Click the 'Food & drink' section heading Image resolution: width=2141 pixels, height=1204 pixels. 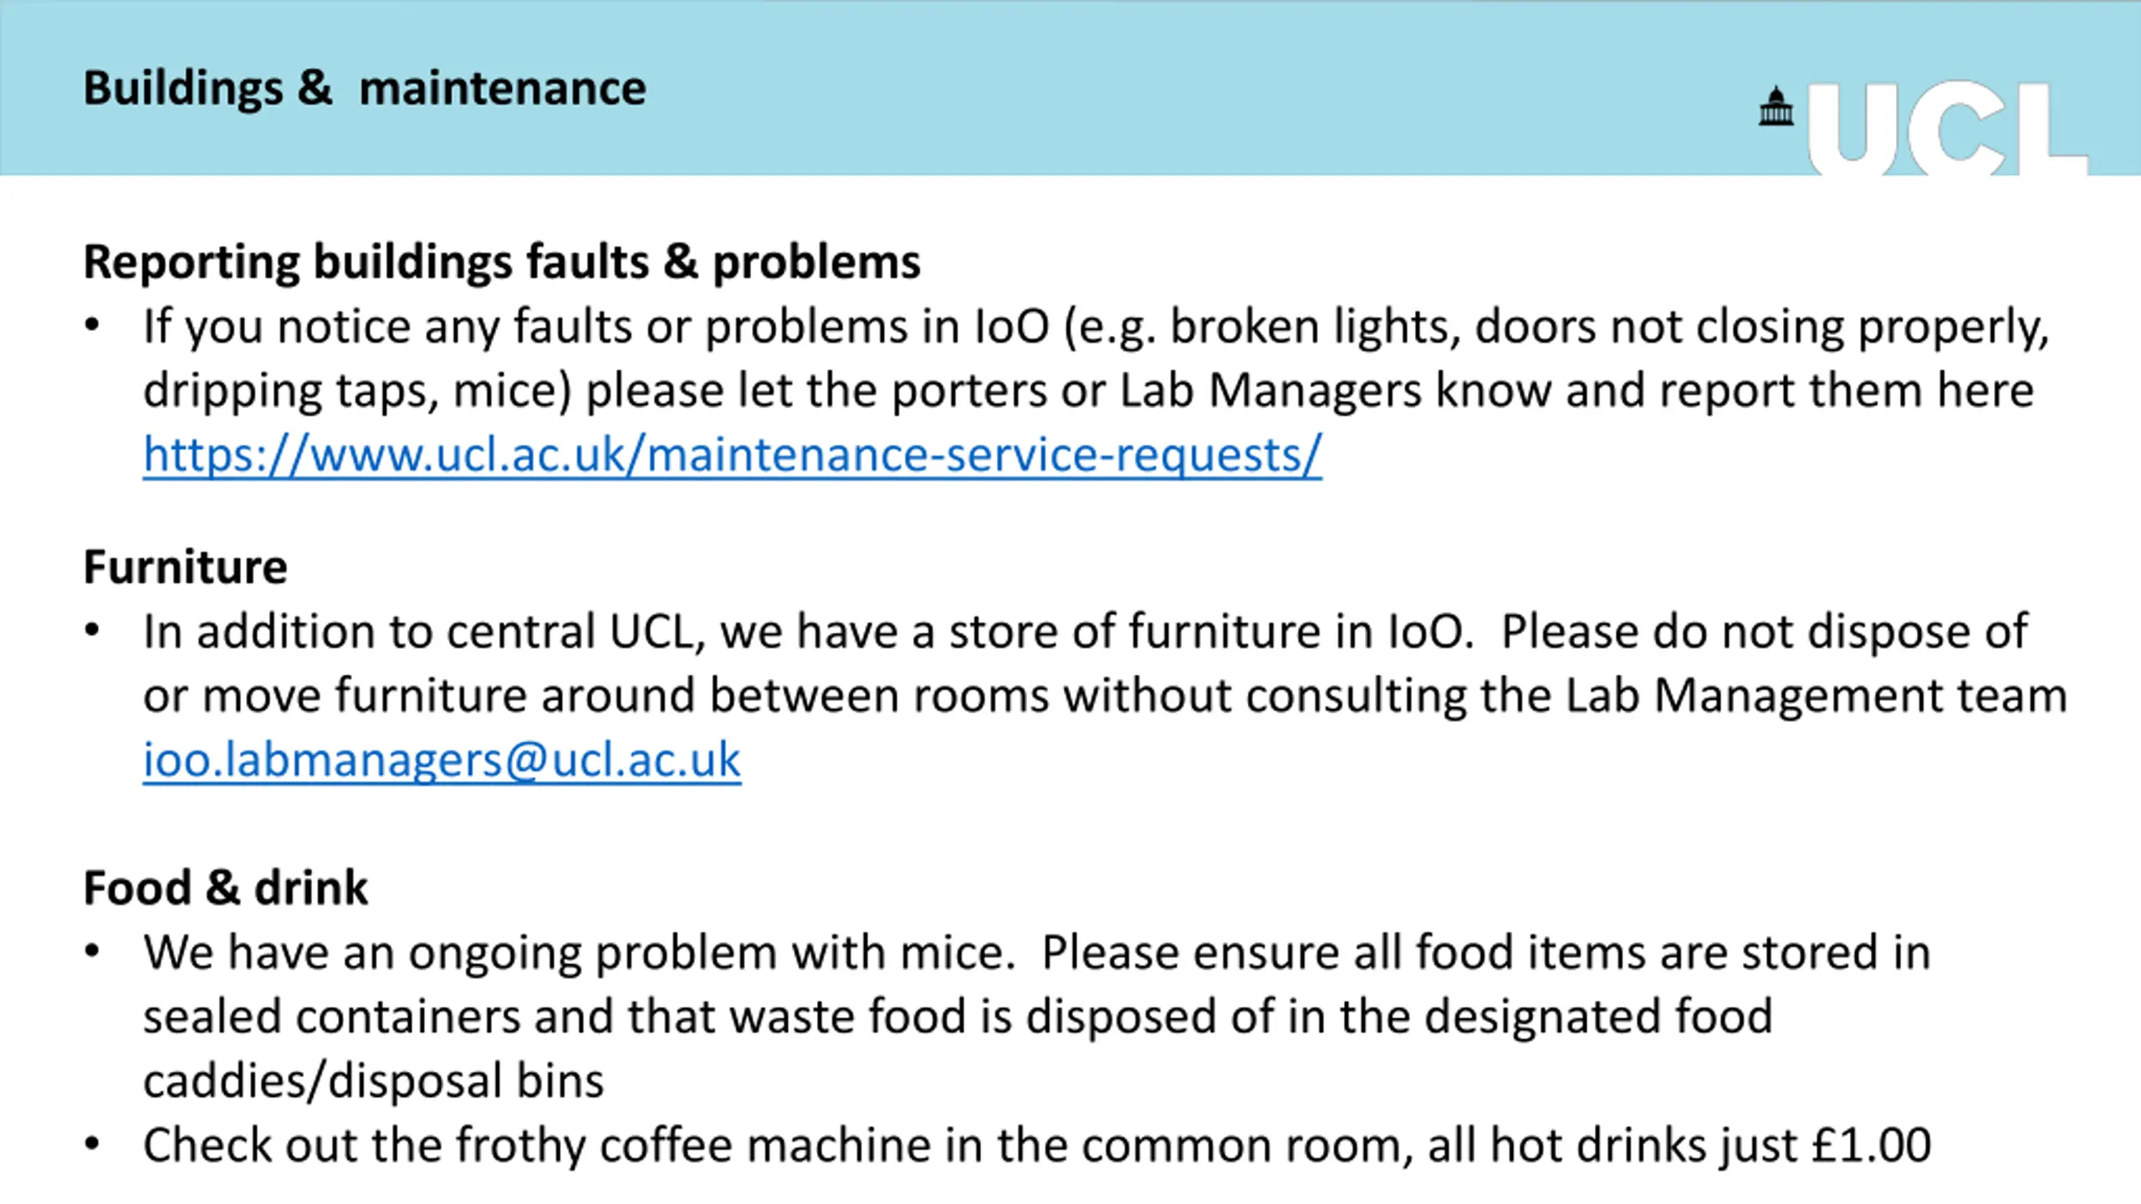226,888
